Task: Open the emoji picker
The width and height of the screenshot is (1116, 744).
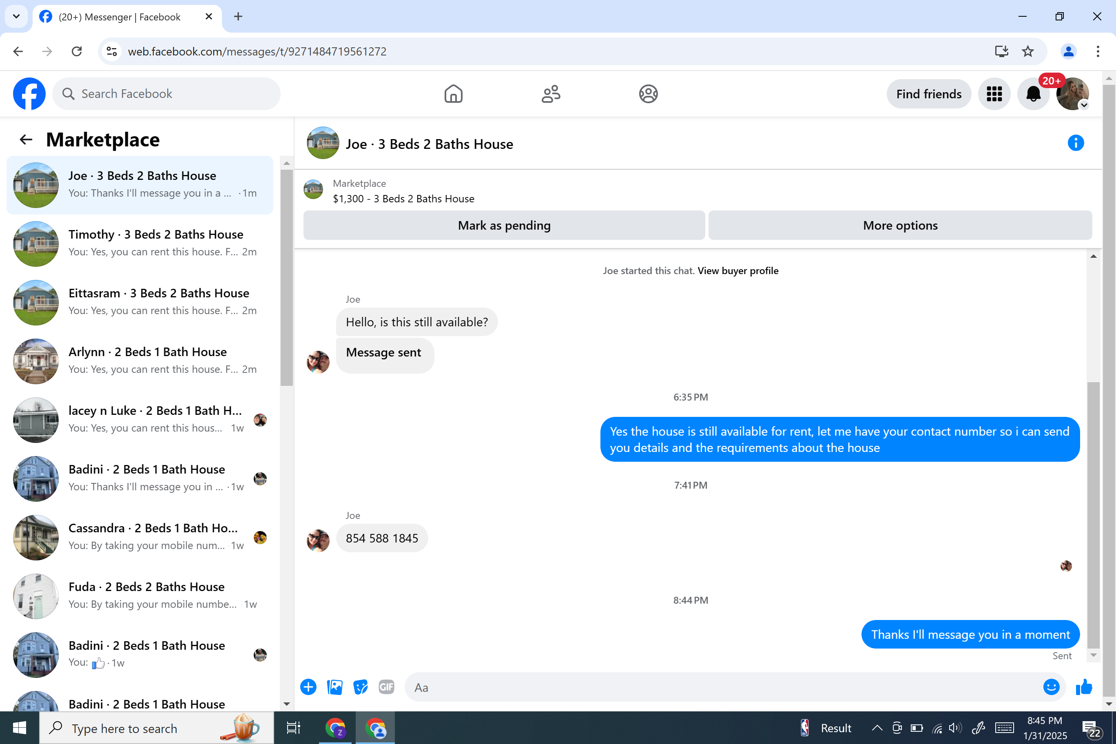Action: 1051,687
